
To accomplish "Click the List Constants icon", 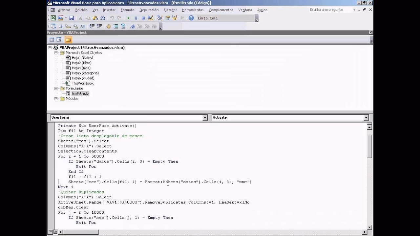I will pos(60,26).
